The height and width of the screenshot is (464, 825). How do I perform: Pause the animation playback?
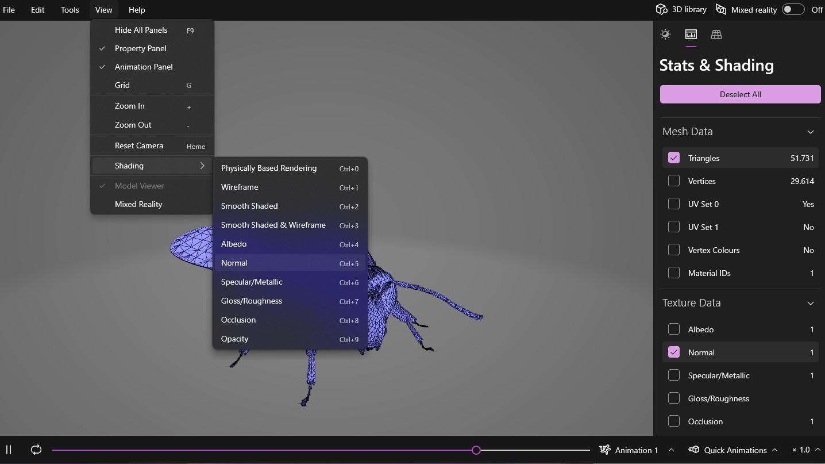(x=9, y=450)
